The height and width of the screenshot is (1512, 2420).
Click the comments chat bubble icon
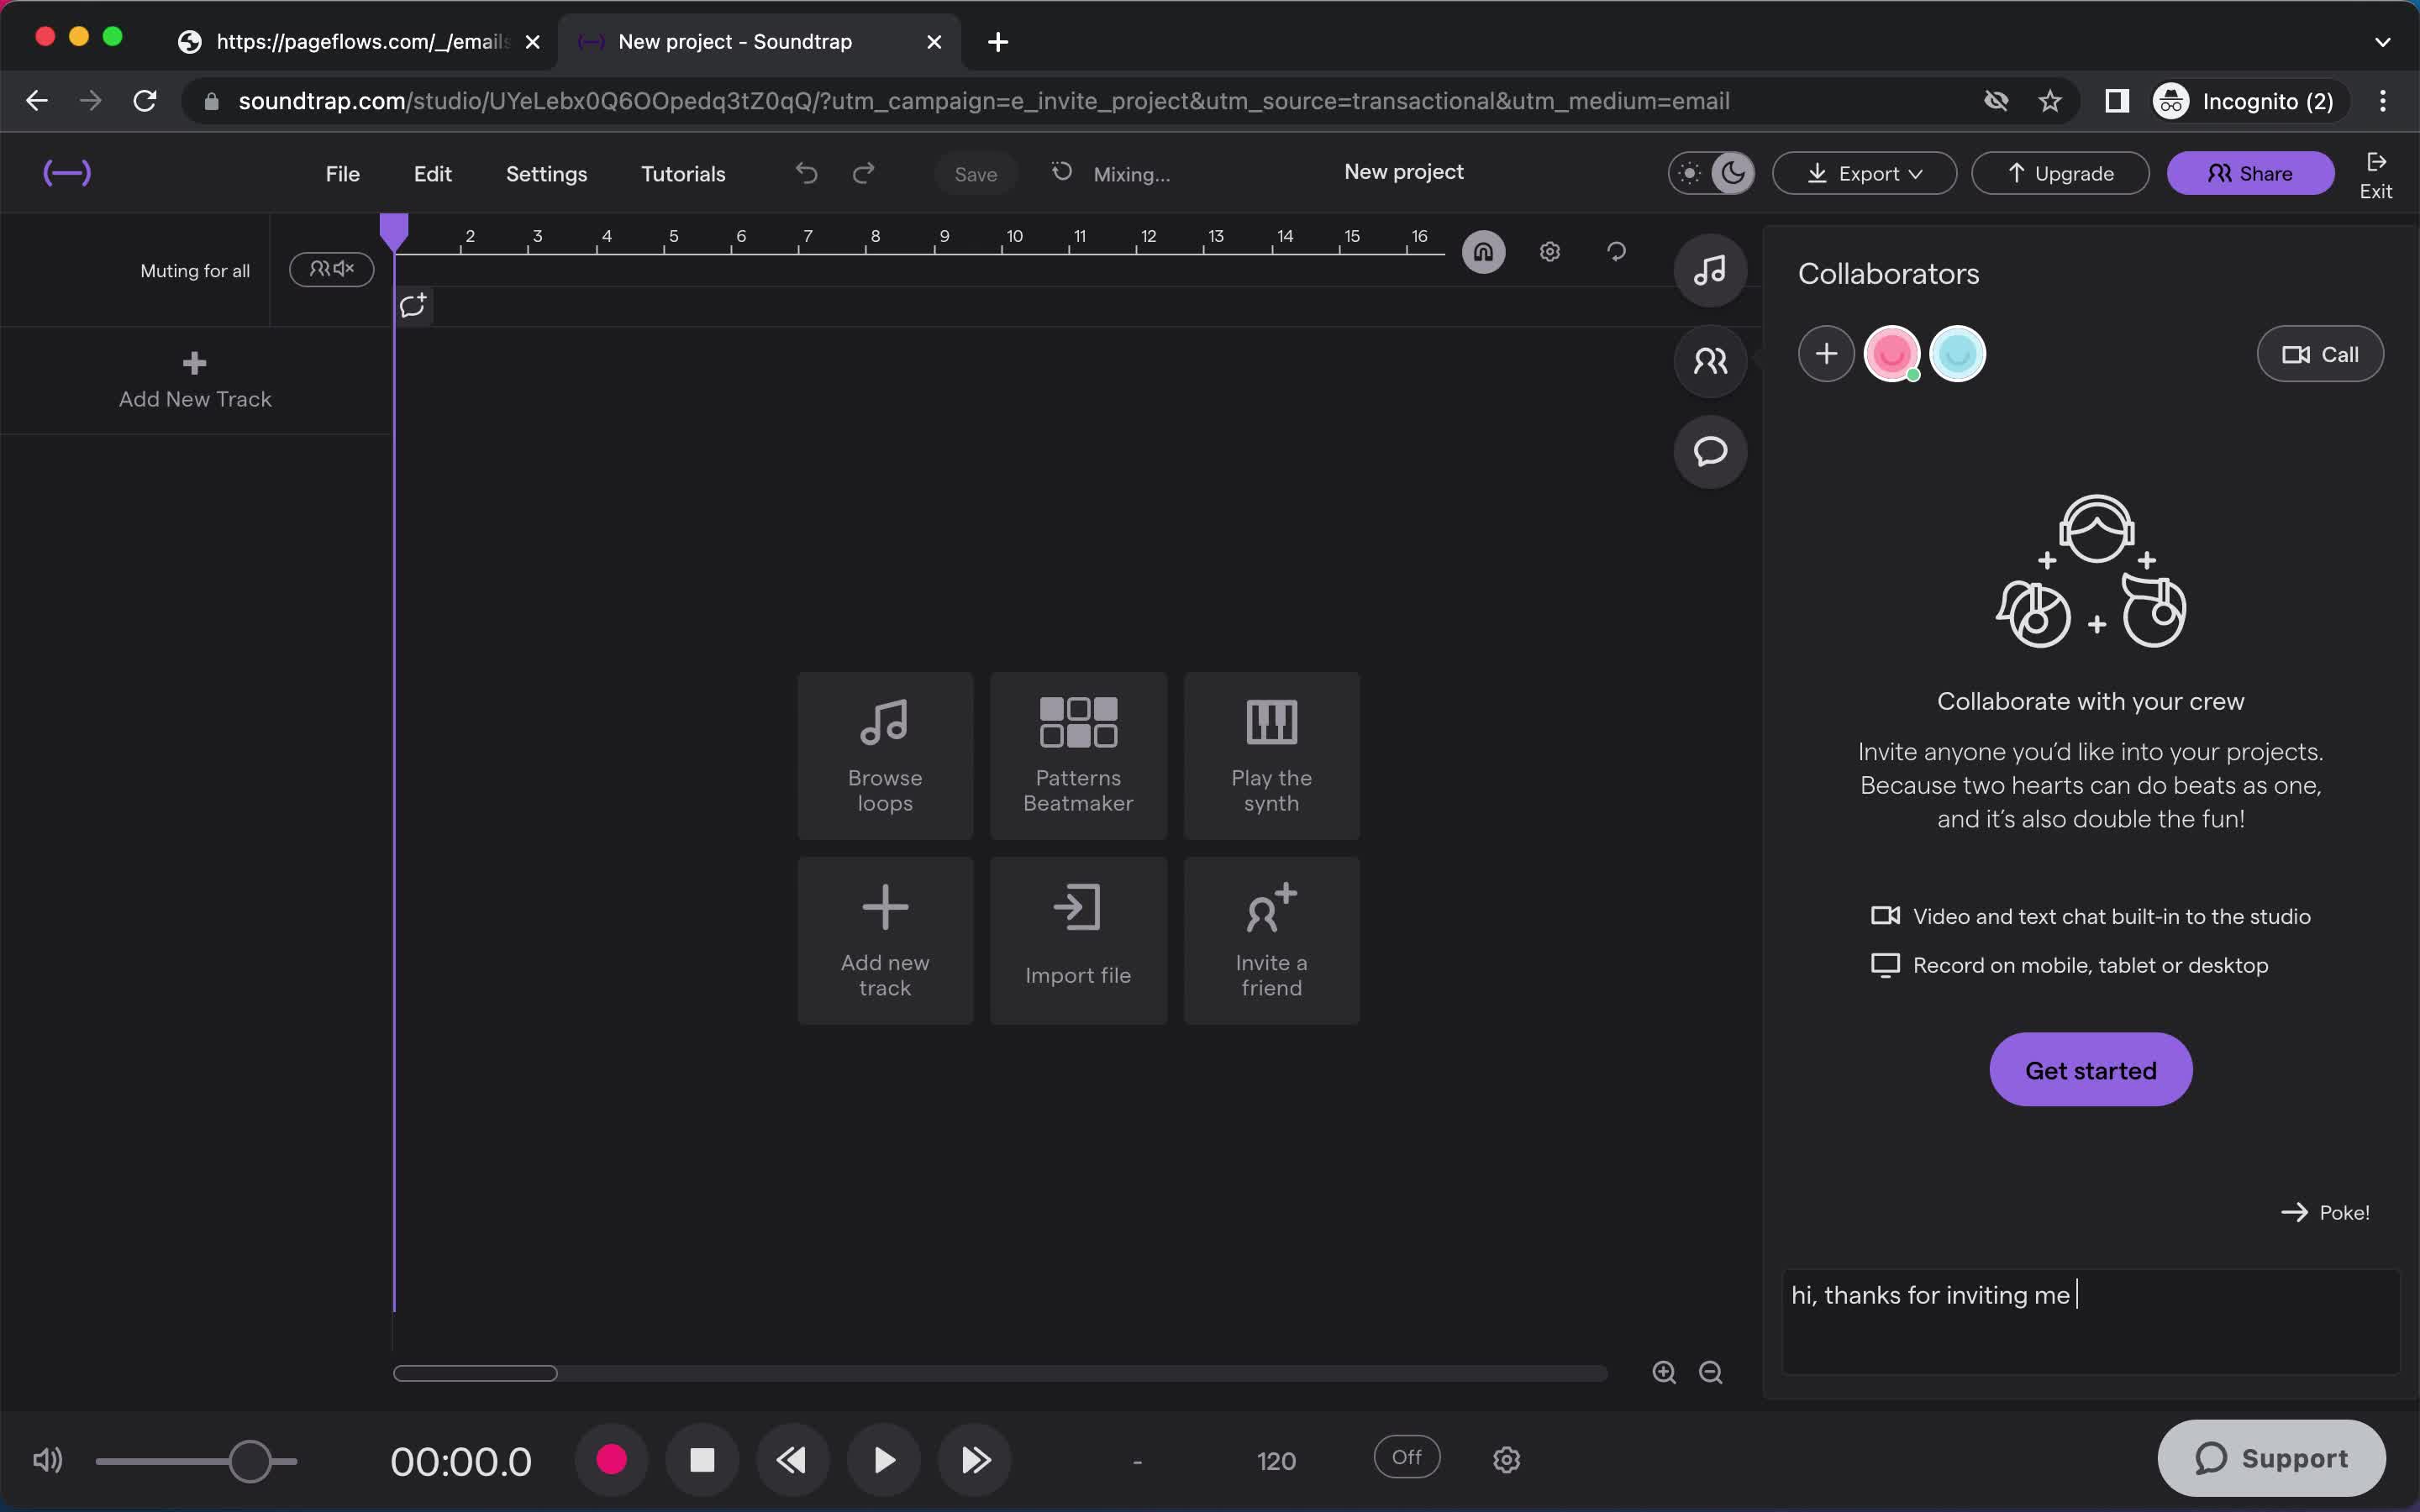1709,451
